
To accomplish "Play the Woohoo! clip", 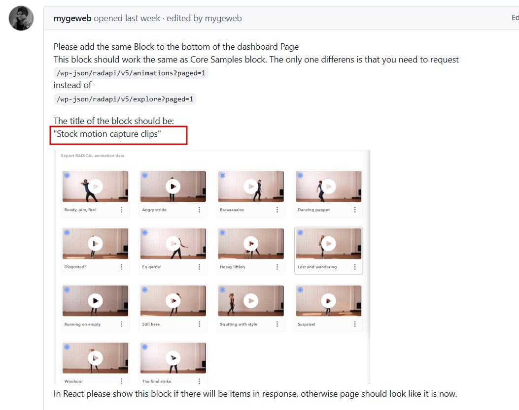I will [x=95, y=358].
